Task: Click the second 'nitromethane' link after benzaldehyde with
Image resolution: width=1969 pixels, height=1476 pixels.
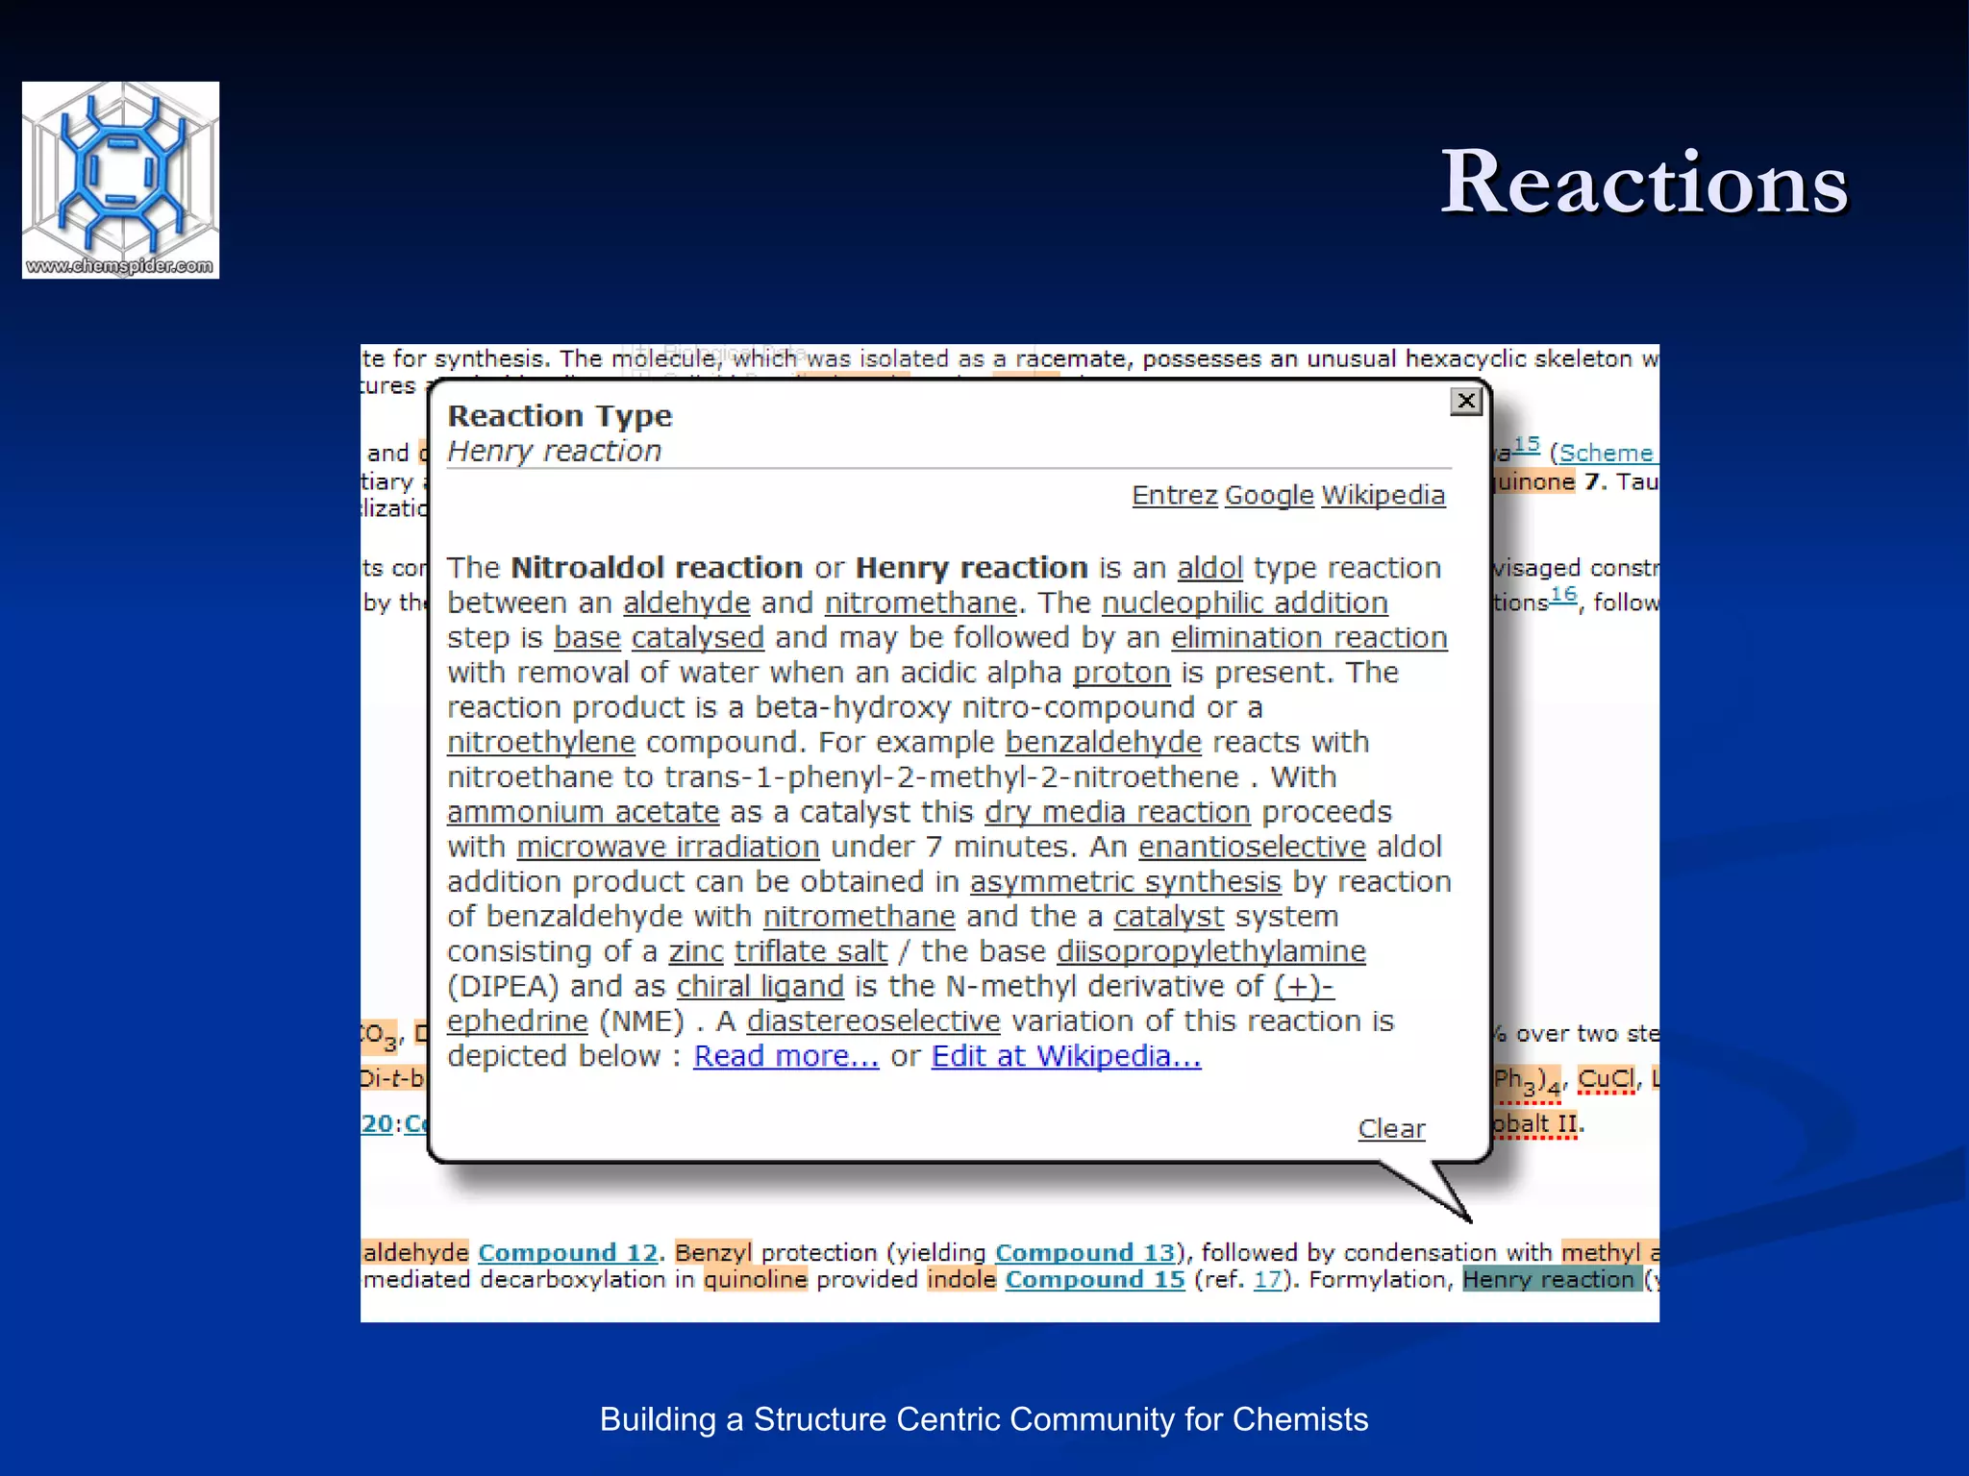Action: (860, 917)
